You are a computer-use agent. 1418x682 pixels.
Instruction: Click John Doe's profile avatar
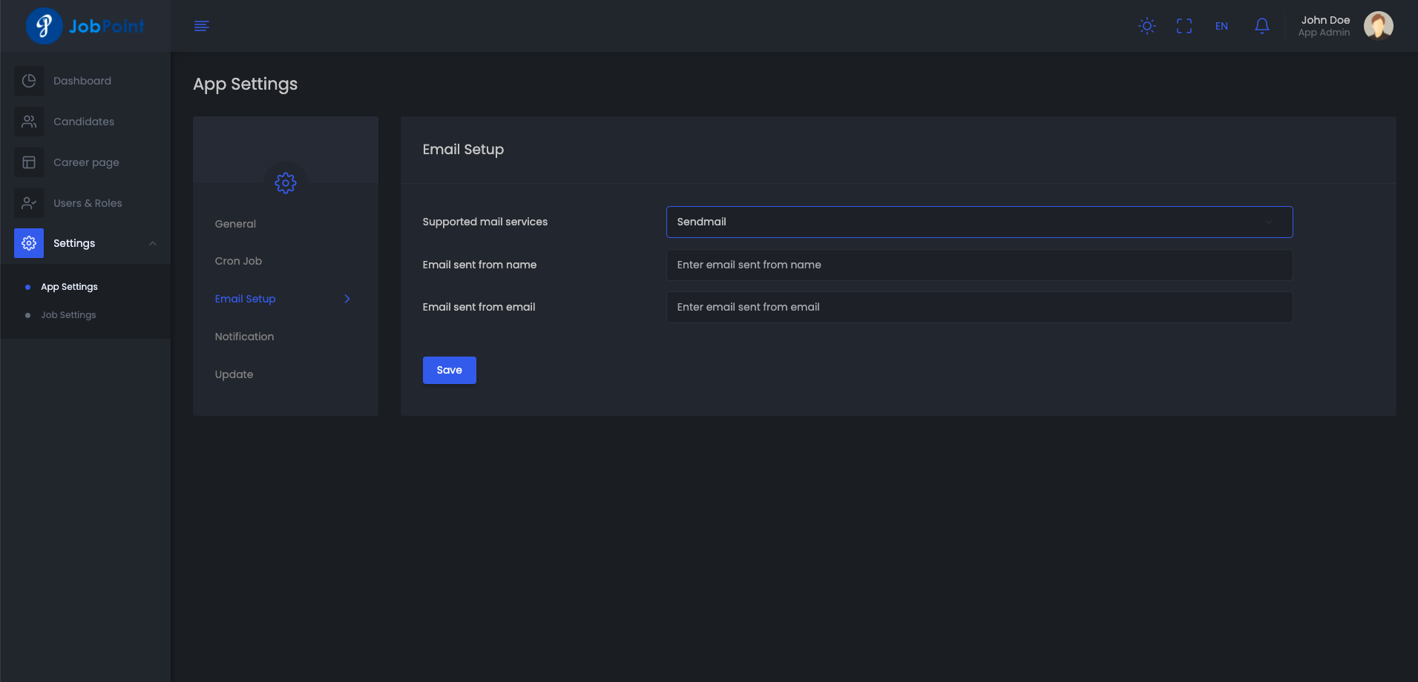click(x=1378, y=26)
